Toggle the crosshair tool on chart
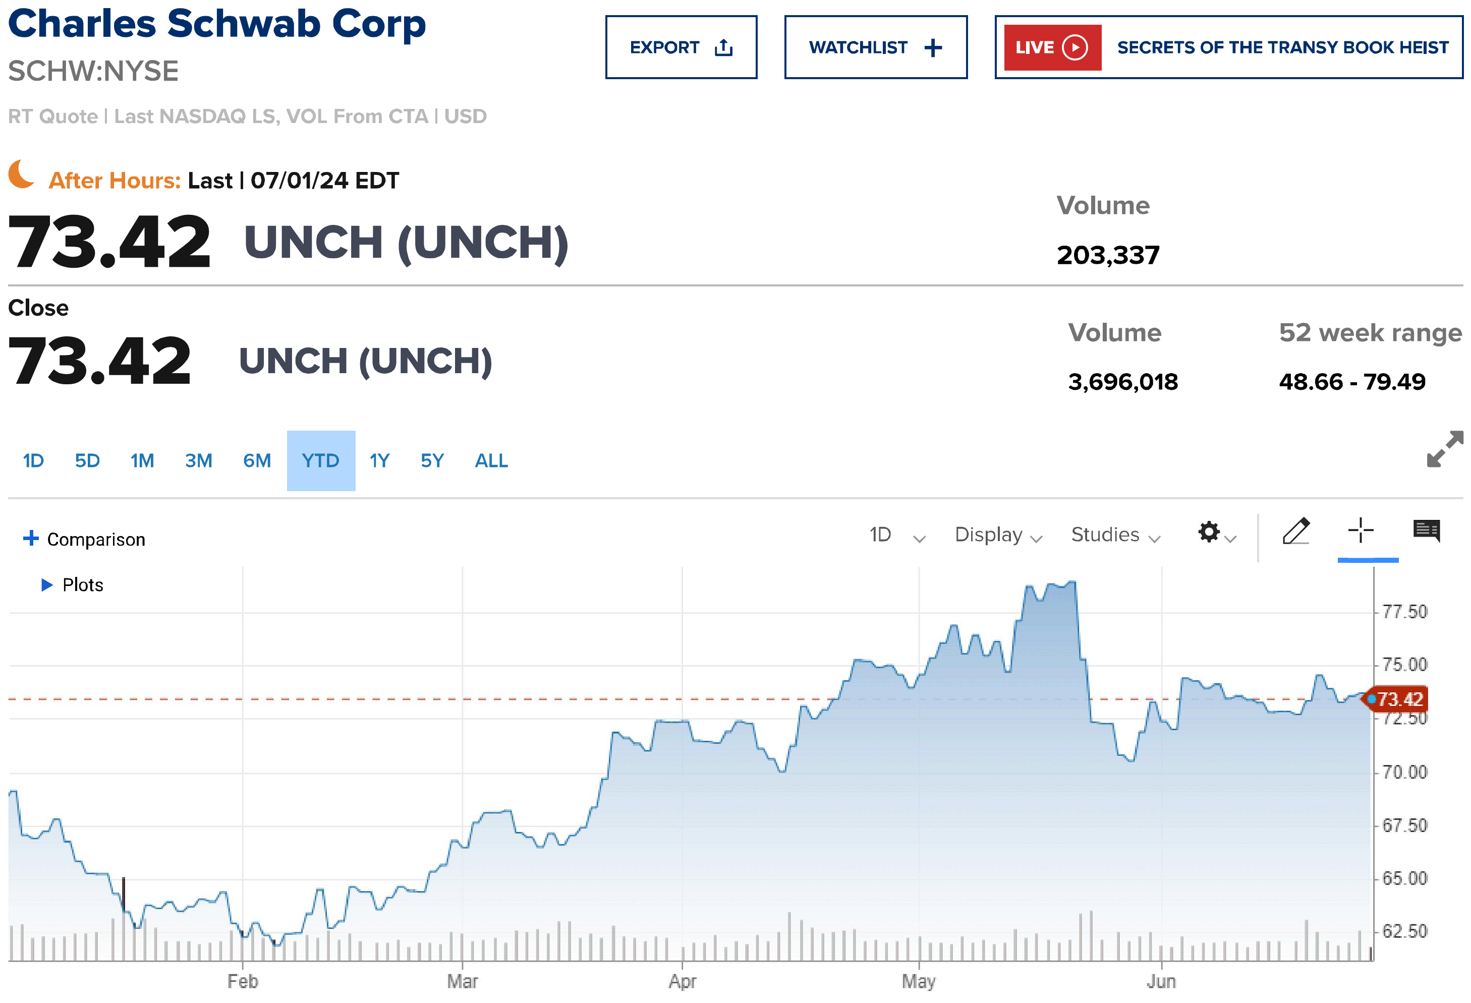This screenshot has height=1003, width=1471. coord(1360,530)
